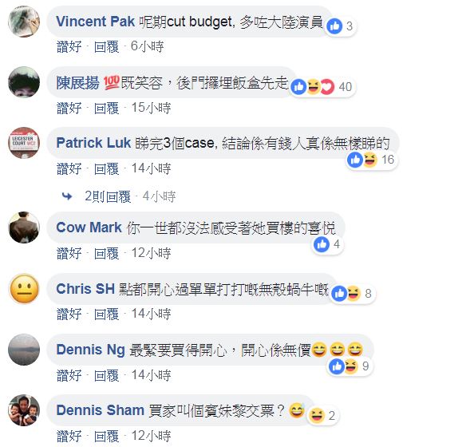This screenshot has width=470, height=447.
Task: Open Patrick Luk's profile name link
Action: pos(93,143)
